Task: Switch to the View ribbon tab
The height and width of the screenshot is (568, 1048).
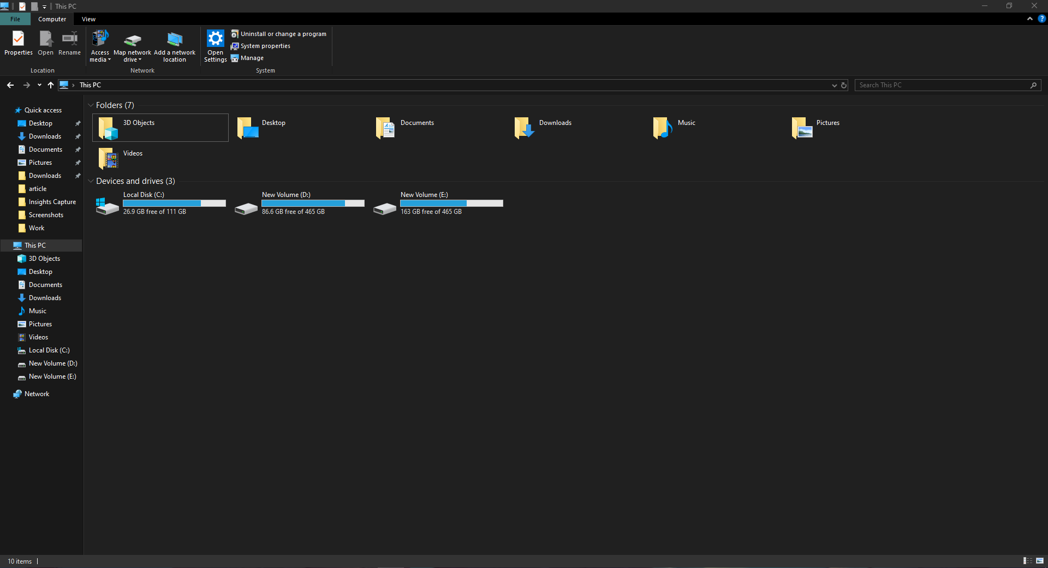Action: 88,19
